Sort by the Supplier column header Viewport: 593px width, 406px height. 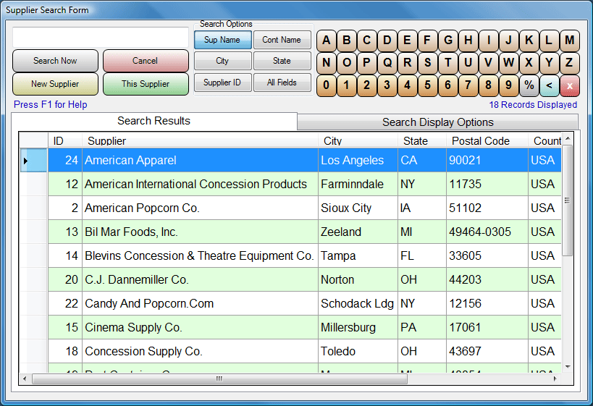pyautogui.click(x=200, y=140)
